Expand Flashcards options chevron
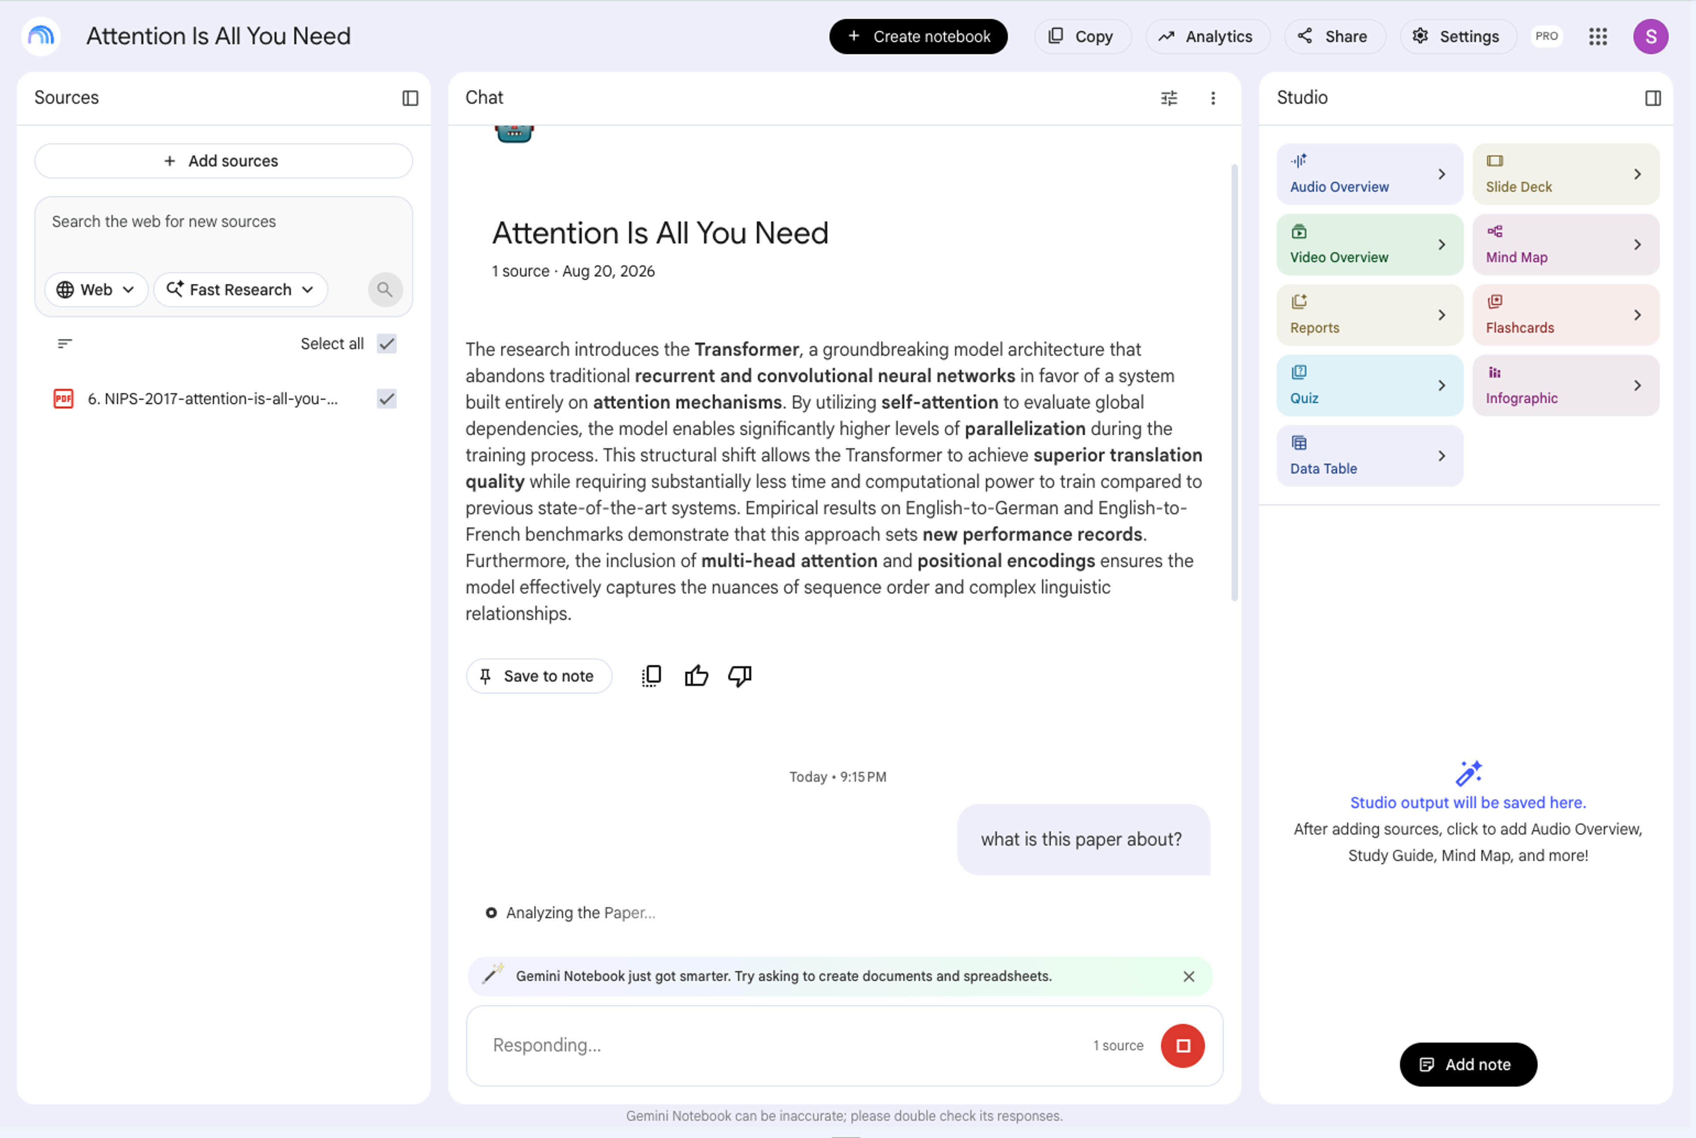Image resolution: width=1696 pixels, height=1138 pixels. pos(1637,315)
